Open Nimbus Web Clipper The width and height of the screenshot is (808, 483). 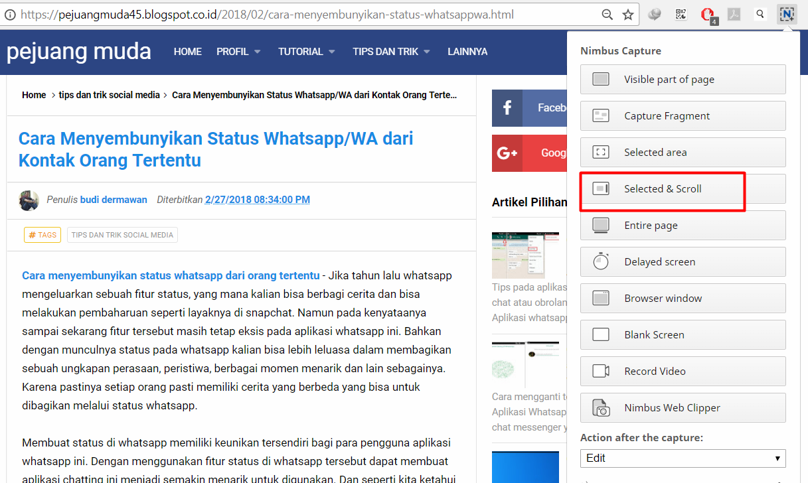pyautogui.click(x=683, y=407)
